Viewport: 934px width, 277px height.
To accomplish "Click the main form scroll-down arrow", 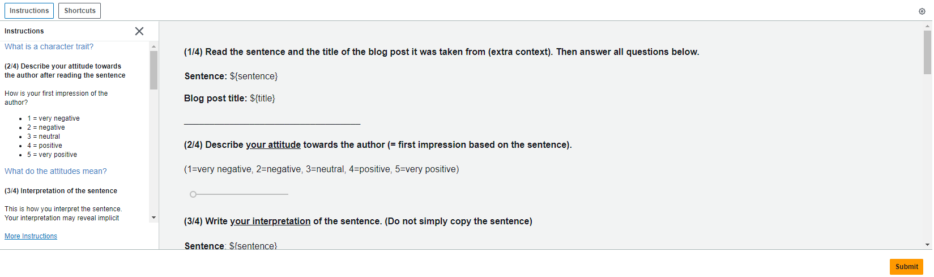I will point(927,245).
